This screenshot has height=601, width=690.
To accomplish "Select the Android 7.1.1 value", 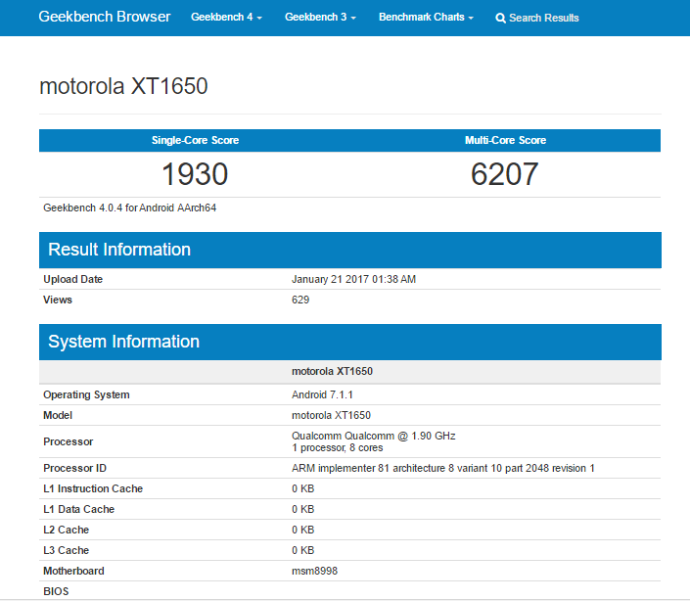I will coord(323,394).
